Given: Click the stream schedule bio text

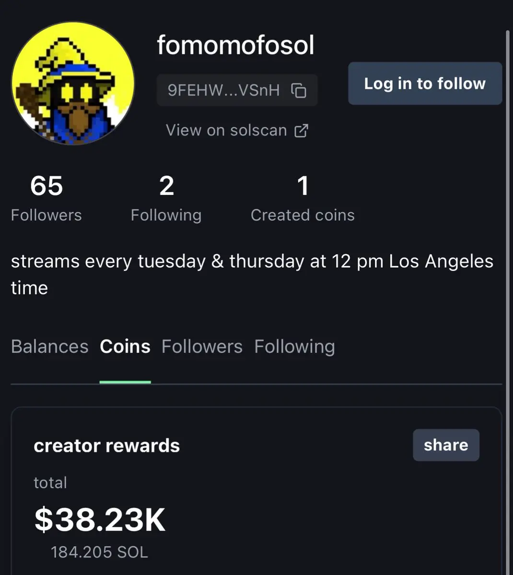Looking at the screenshot, I should coord(252,275).
